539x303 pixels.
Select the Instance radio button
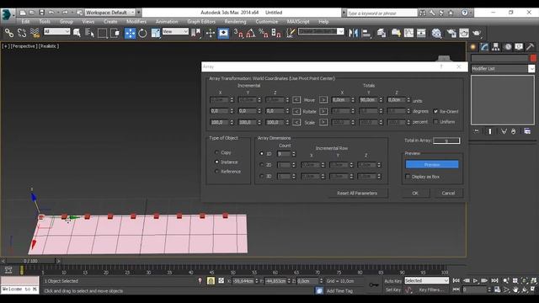point(216,162)
